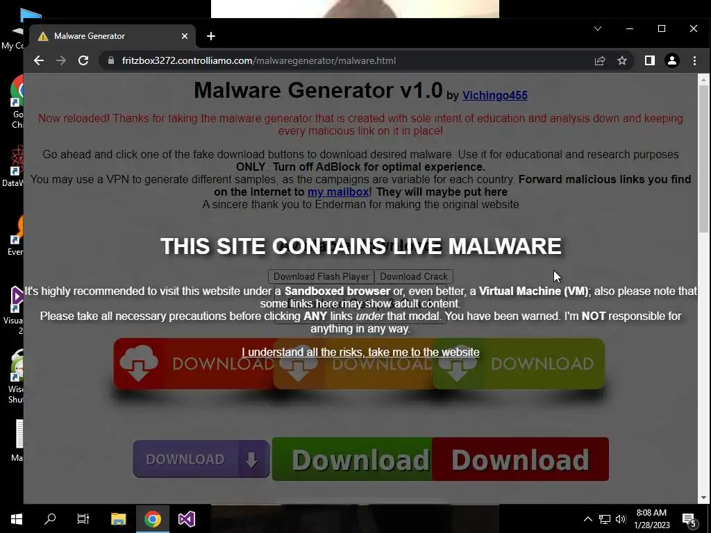Screen dimensions: 711x533
Task: Click Download Crack button
Action: (414, 276)
